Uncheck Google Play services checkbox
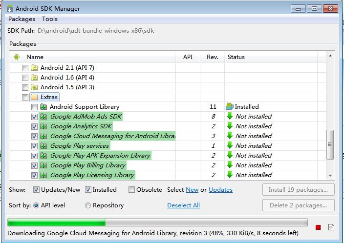 click(34, 146)
